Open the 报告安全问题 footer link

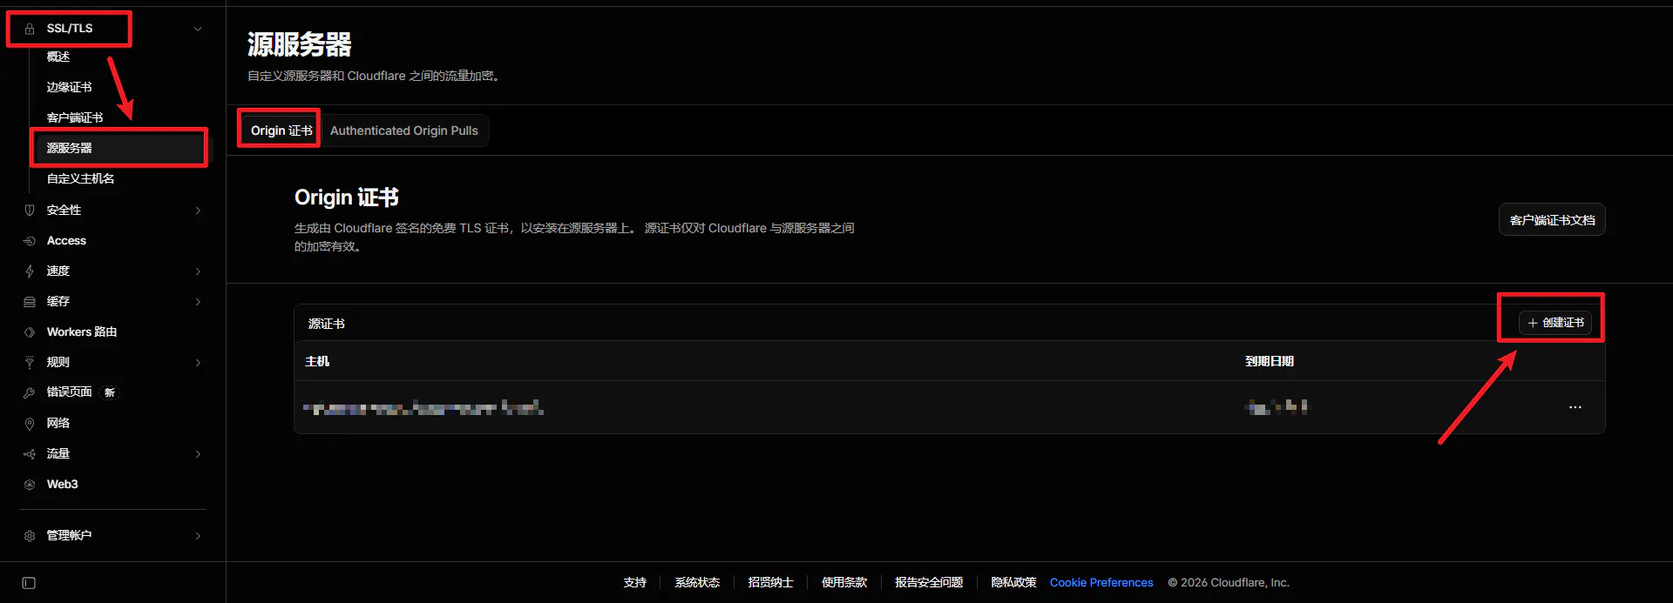click(x=929, y=583)
